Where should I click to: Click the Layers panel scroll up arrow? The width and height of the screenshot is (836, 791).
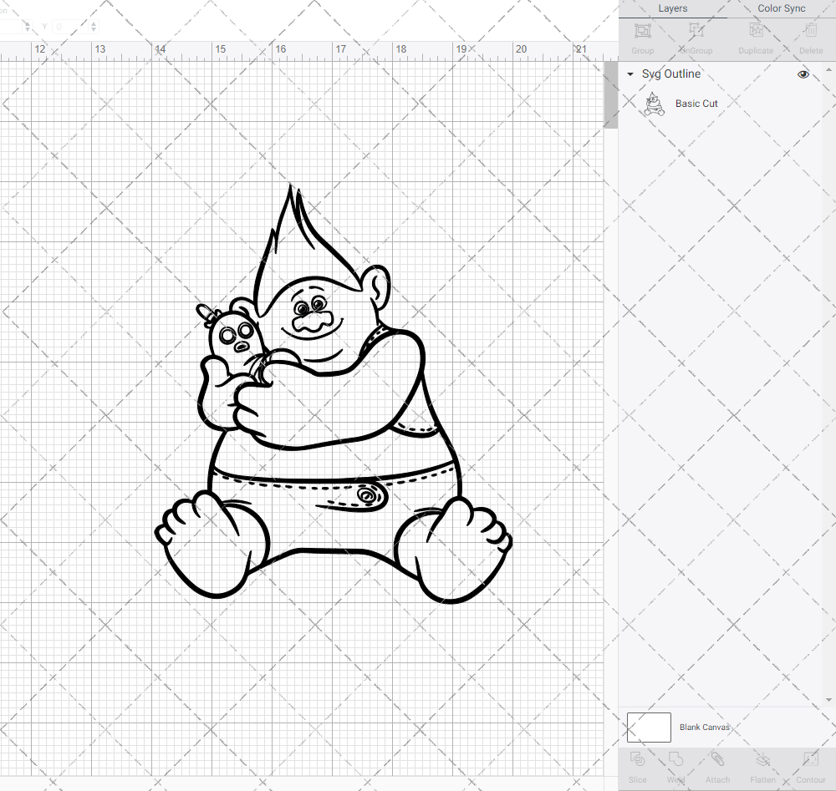(828, 70)
